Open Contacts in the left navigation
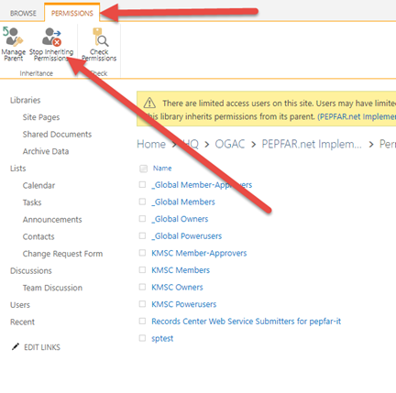The image size is (396, 393). click(38, 236)
